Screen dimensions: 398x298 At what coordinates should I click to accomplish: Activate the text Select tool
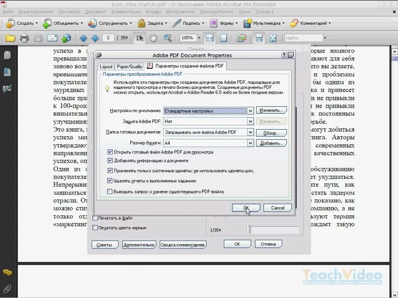coord(139,38)
